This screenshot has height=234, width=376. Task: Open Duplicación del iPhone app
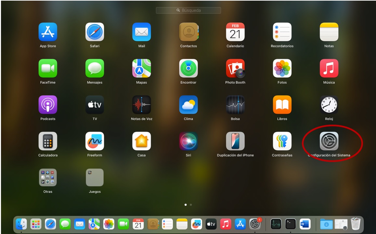[x=235, y=141]
